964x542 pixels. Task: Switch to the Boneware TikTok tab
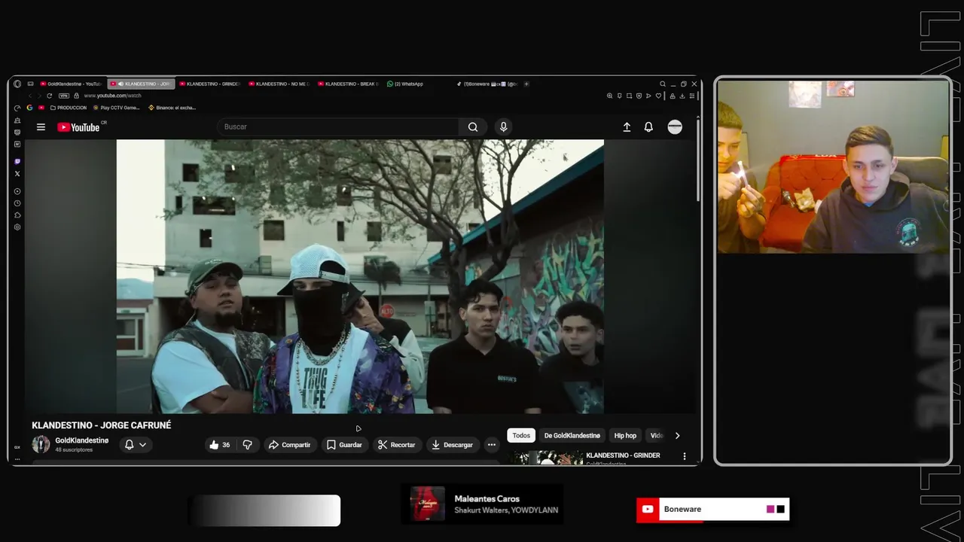coord(487,84)
